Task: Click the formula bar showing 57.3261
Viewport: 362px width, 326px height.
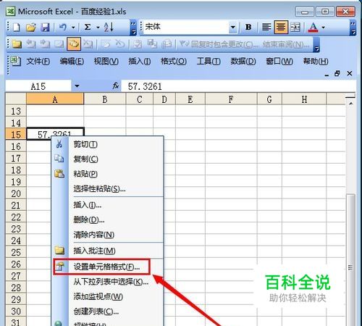Action: click(x=237, y=86)
